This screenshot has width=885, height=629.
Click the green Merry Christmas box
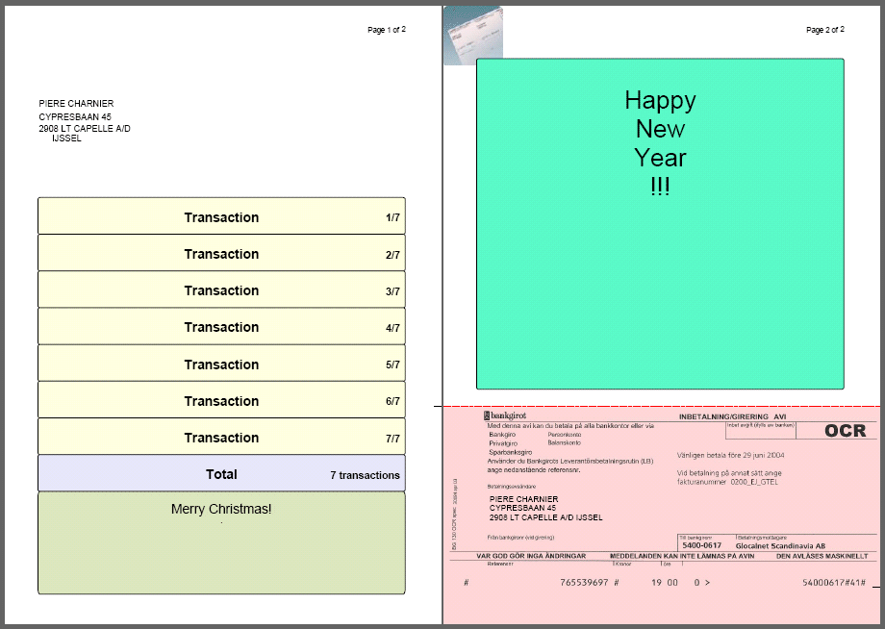[x=221, y=542]
